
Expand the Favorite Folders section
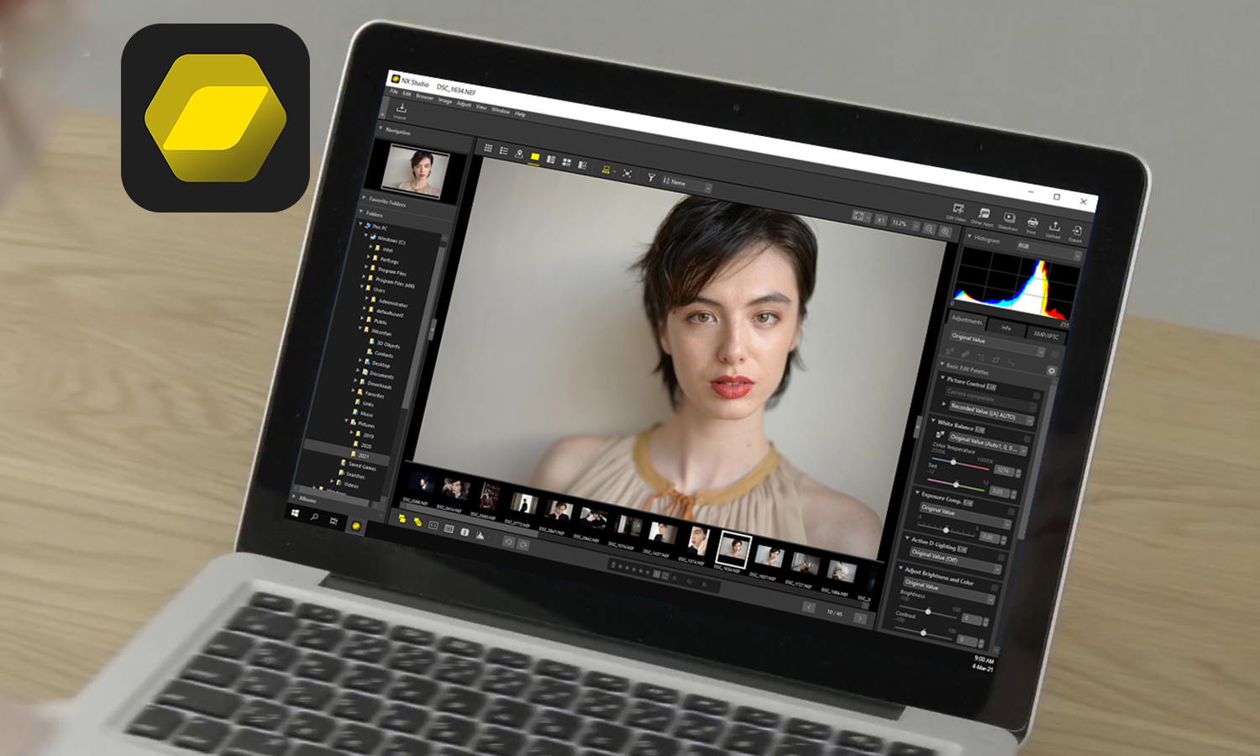click(365, 198)
